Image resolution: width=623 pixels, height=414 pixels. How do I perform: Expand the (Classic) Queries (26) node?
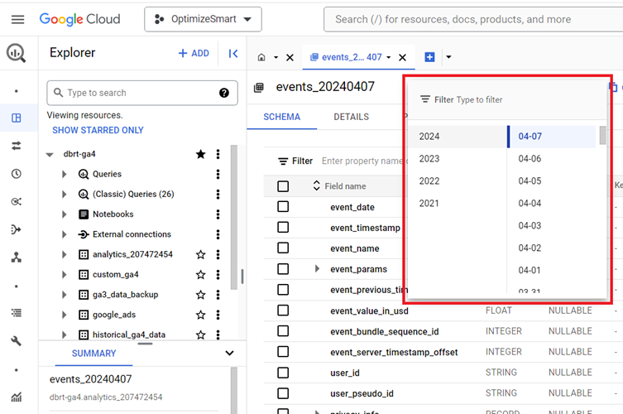tap(65, 194)
